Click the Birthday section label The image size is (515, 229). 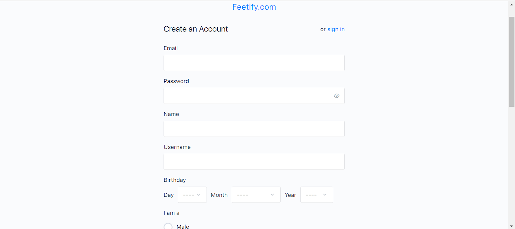click(x=174, y=180)
